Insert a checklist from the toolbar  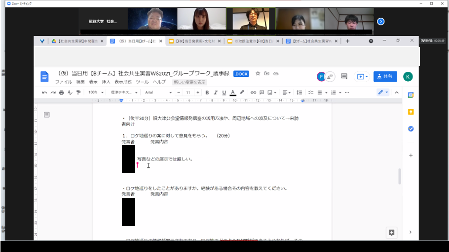click(311, 93)
